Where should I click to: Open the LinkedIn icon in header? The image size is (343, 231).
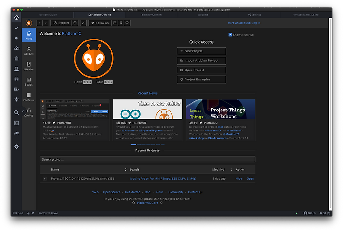point(121,23)
